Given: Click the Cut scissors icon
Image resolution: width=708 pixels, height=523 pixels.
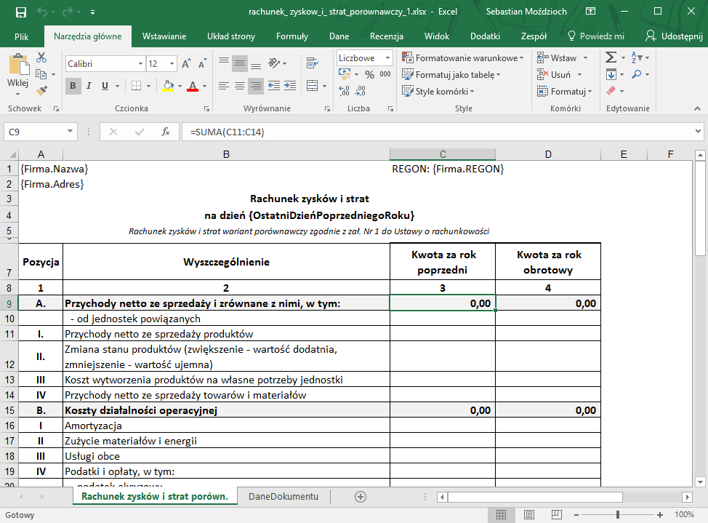Looking at the screenshot, I should click(41, 57).
